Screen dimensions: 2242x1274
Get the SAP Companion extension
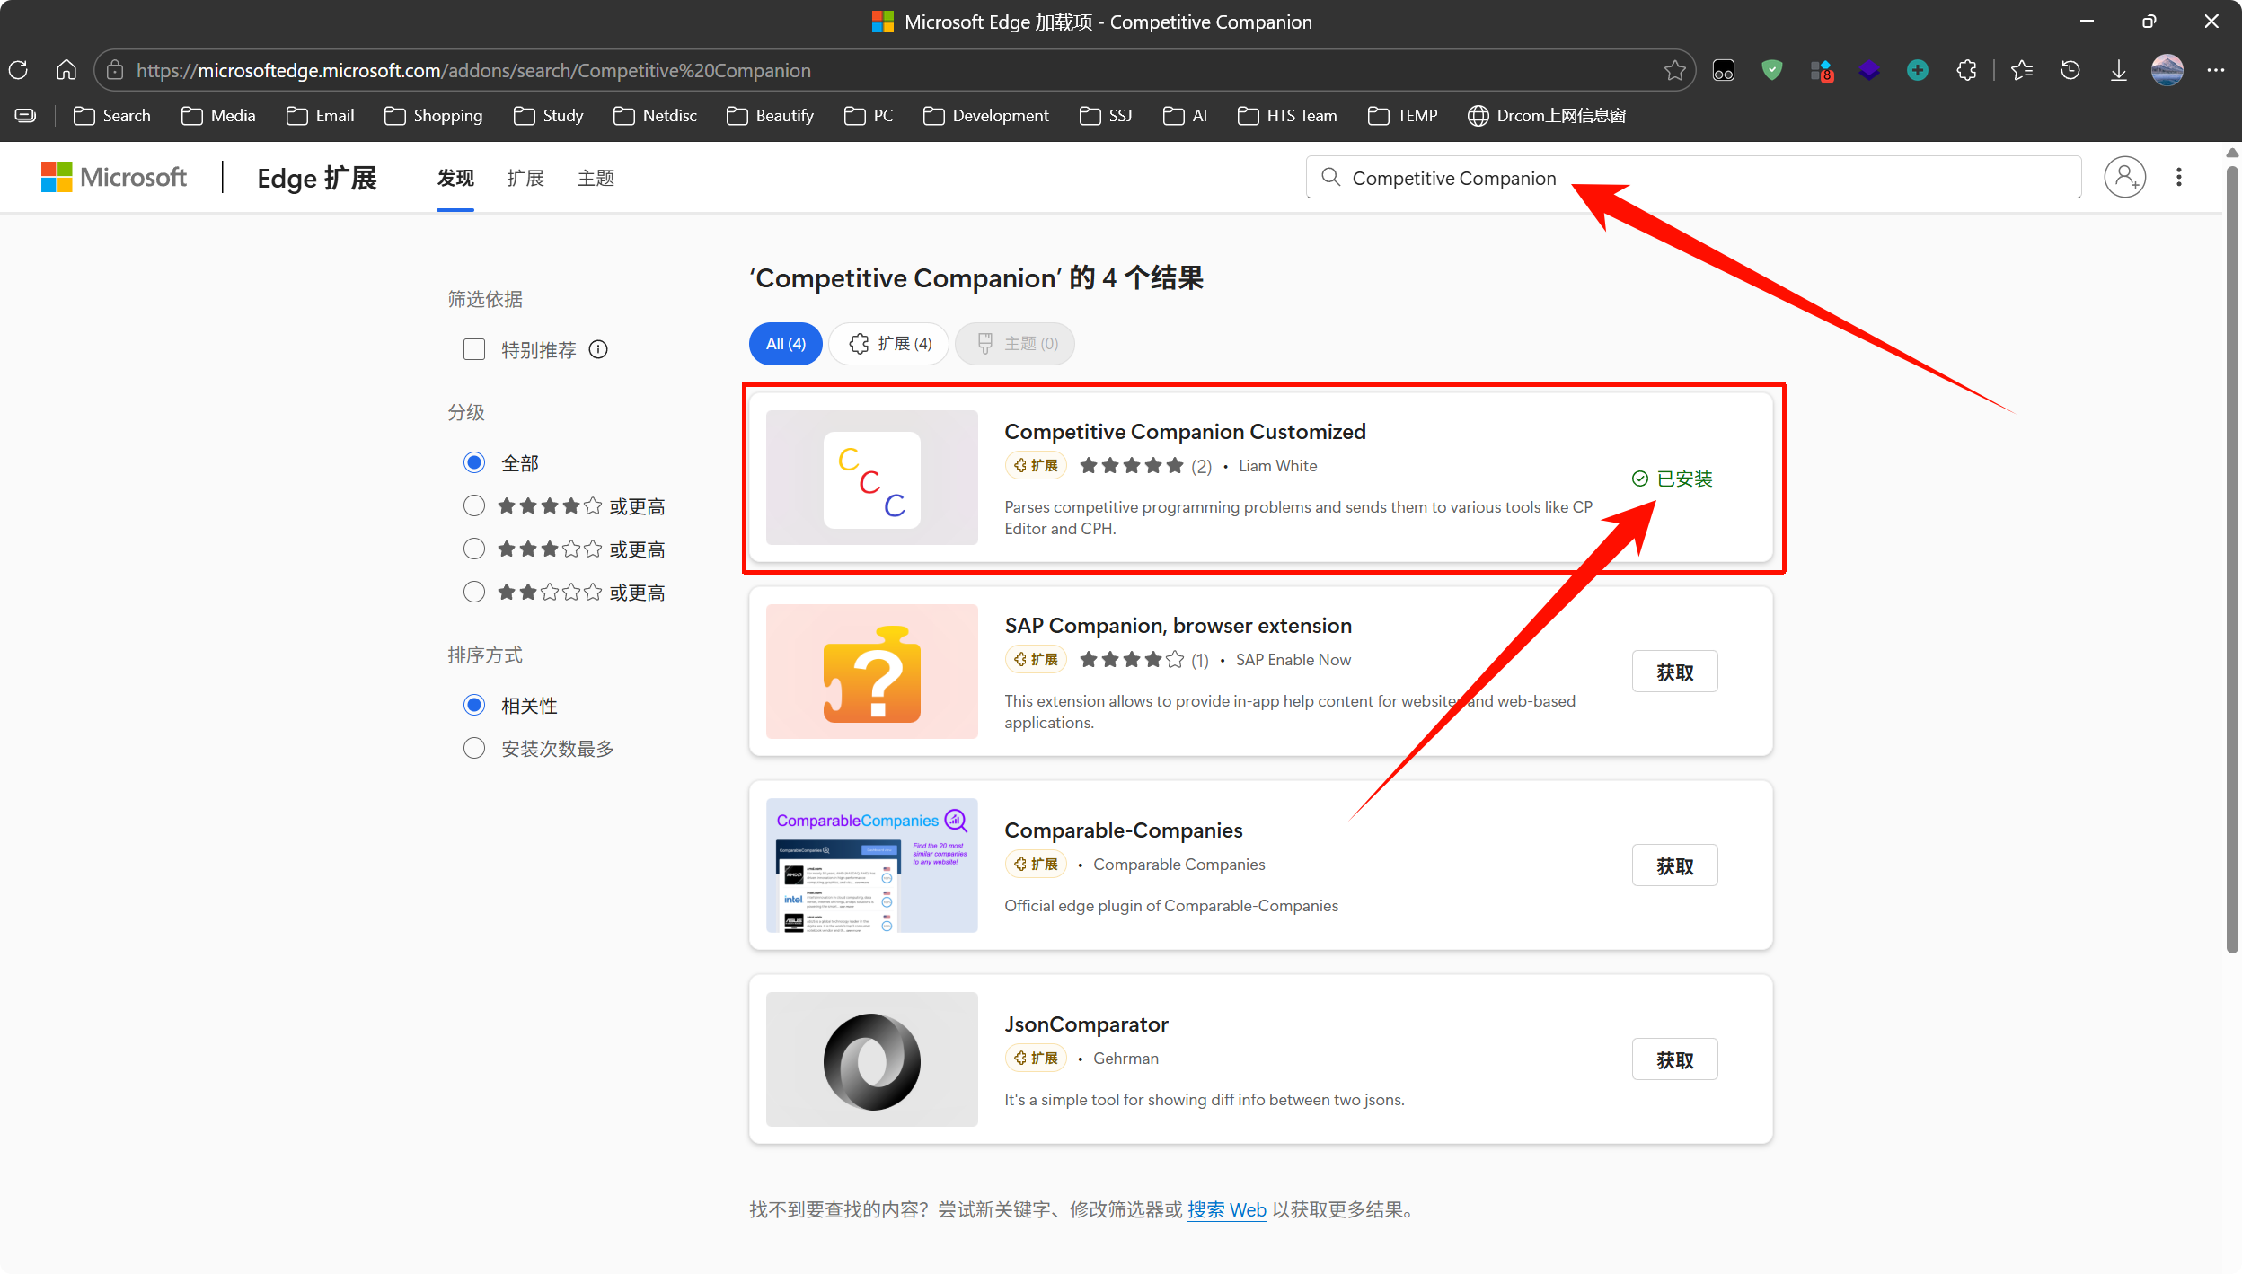pyautogui.click(x=1675, y=672)
